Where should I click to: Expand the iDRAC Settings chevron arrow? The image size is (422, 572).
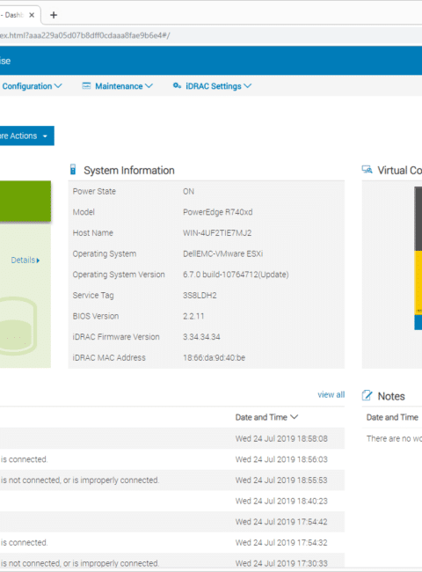pyautogui.click(x=248, y=86)
